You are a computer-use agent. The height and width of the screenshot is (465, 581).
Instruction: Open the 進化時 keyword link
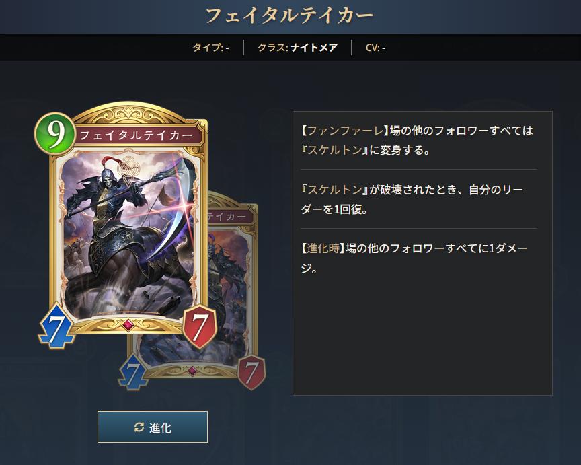[x=323, y=248]
